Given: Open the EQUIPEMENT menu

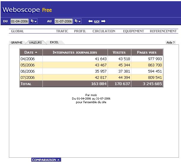Looking at the screenshot, I should (133, 31).
